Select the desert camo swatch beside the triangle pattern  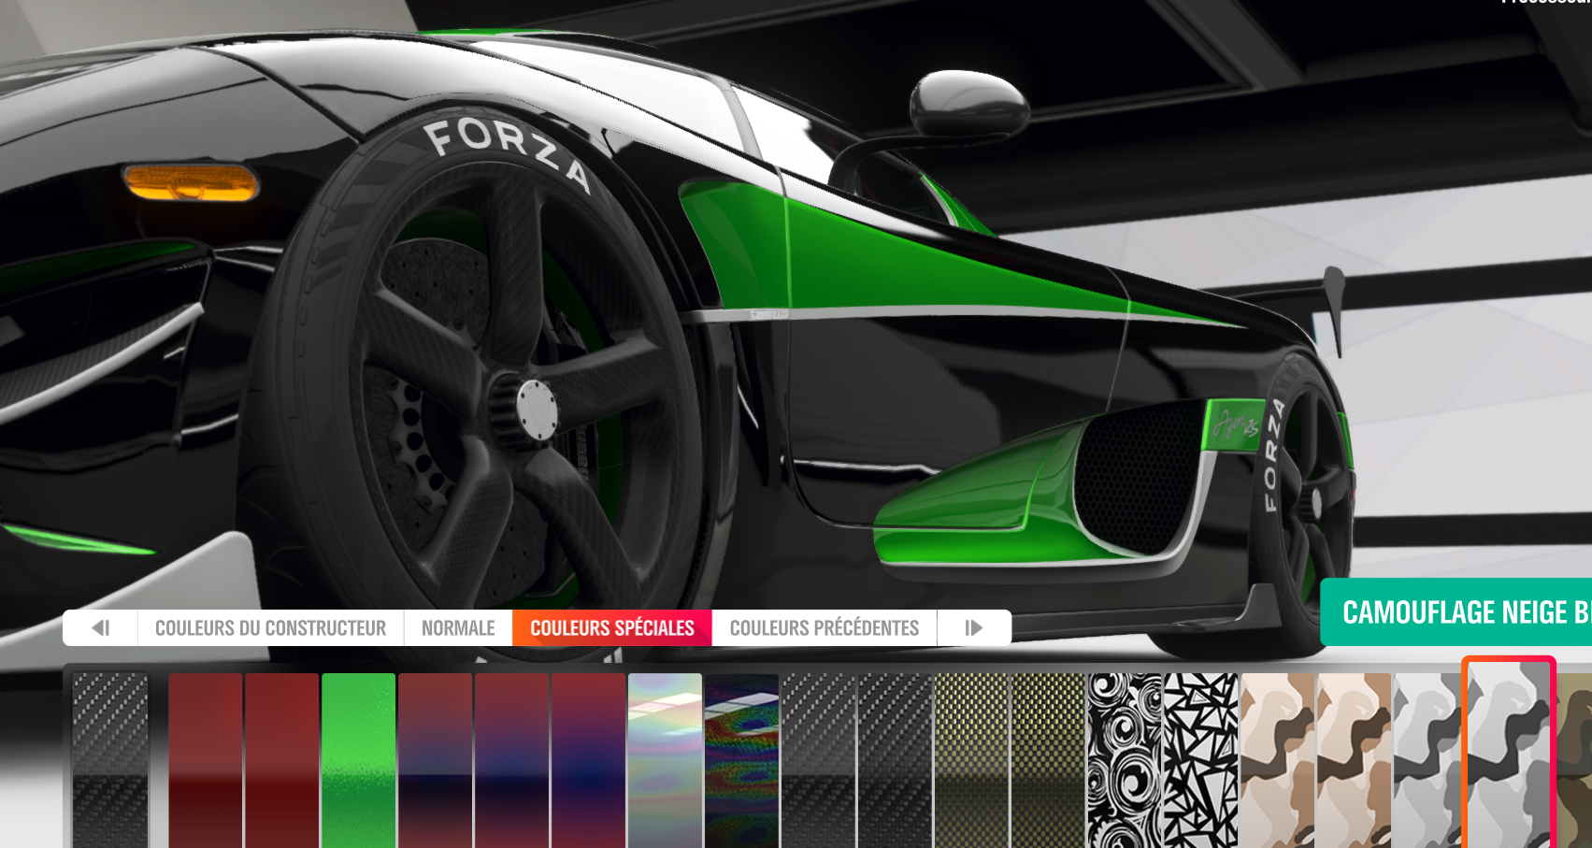[x=1279, y=760]
